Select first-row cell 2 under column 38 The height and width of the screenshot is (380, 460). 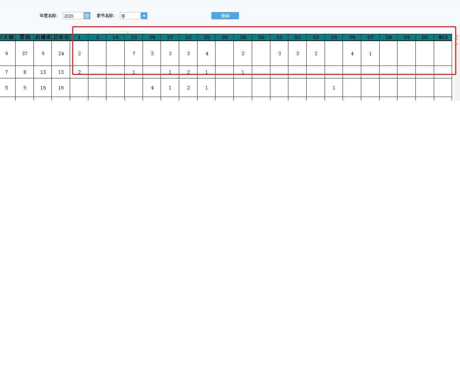coord(243,53)
